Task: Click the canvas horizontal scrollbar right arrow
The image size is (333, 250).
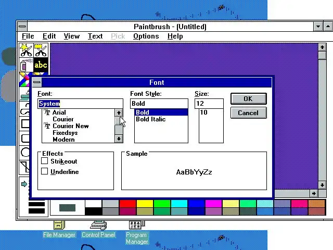Action: click(314, 193)
